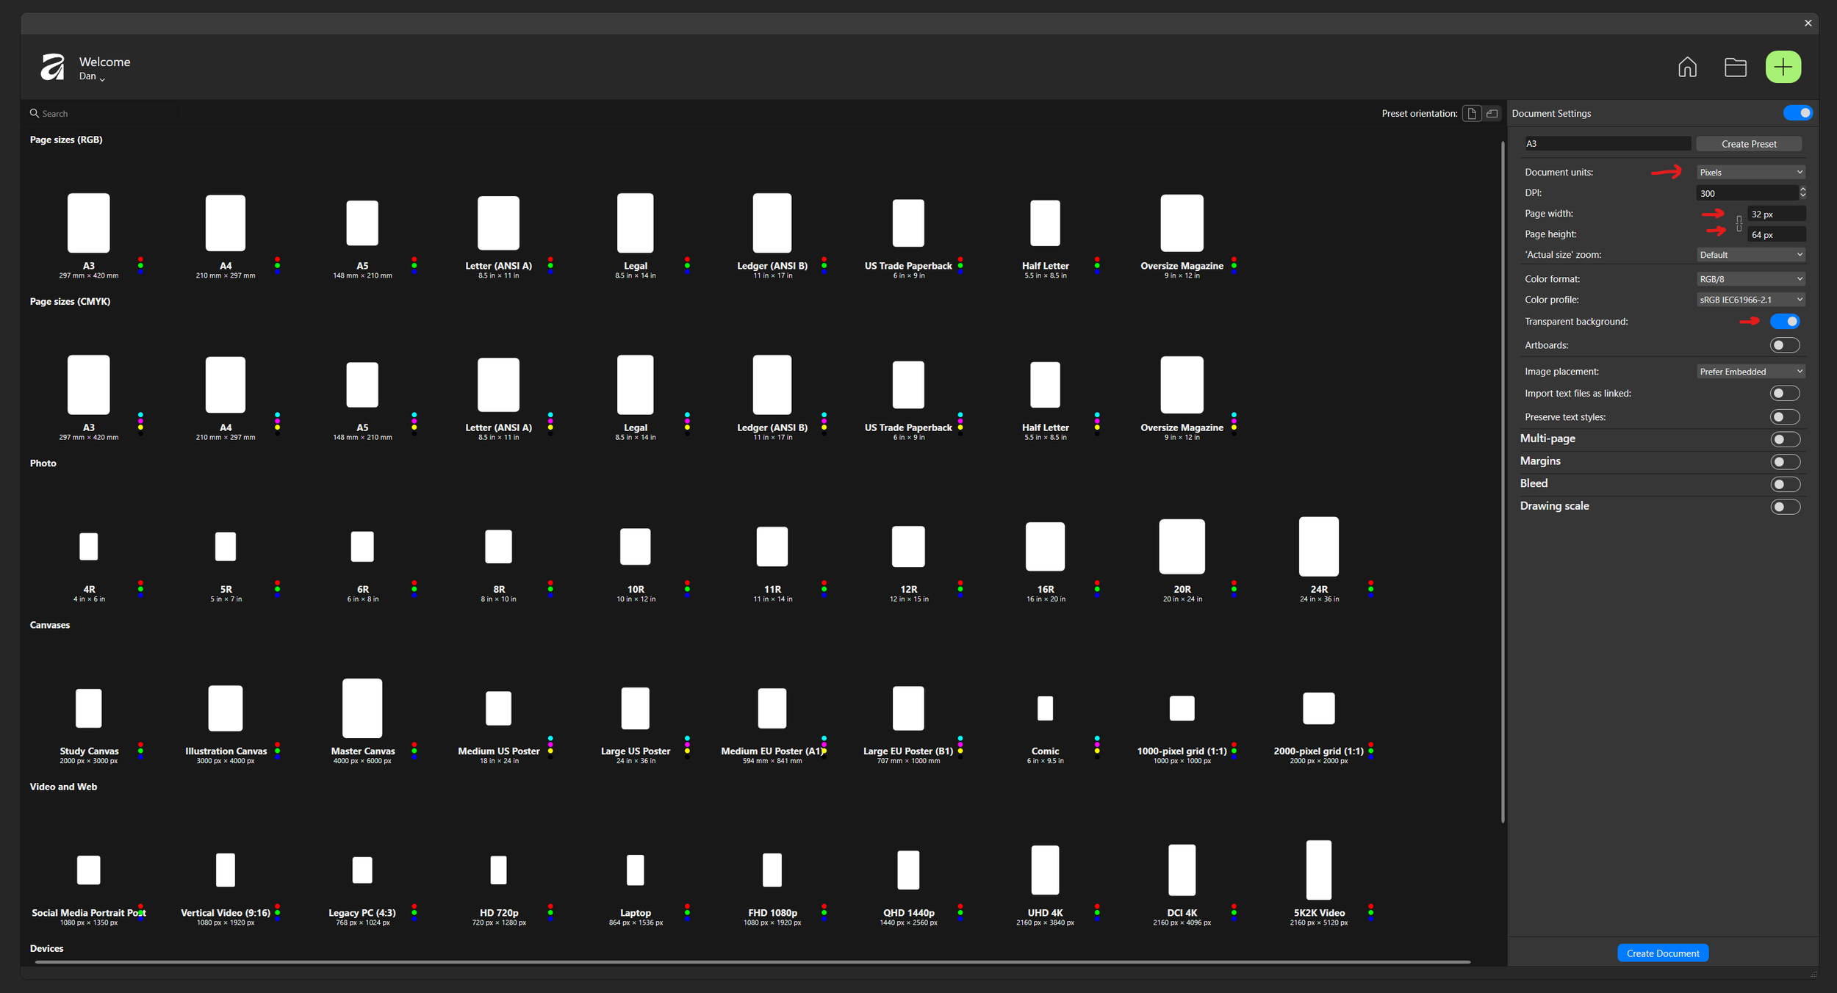Enable the Artboards toggle
The height and width of the screenshot is (993, 1837).
pyautogui.click(x=1784, y=345)
